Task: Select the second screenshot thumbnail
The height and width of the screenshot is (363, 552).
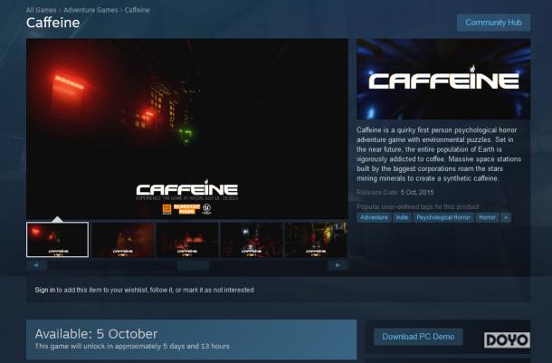Action: 122,239
